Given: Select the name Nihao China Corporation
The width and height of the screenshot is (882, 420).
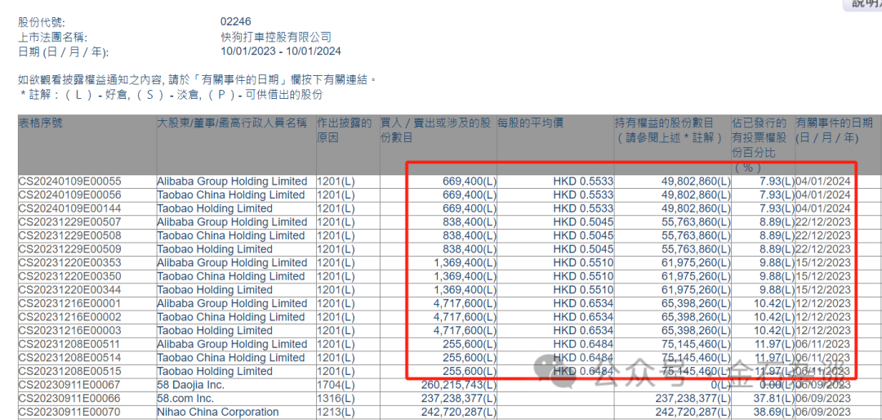Looking at the screenshot, I should [x=218, y=412].
